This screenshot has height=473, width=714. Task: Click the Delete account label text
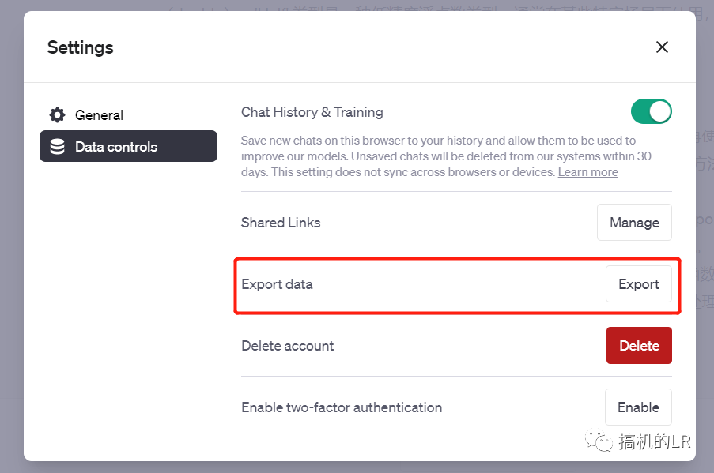coord(287,346)
